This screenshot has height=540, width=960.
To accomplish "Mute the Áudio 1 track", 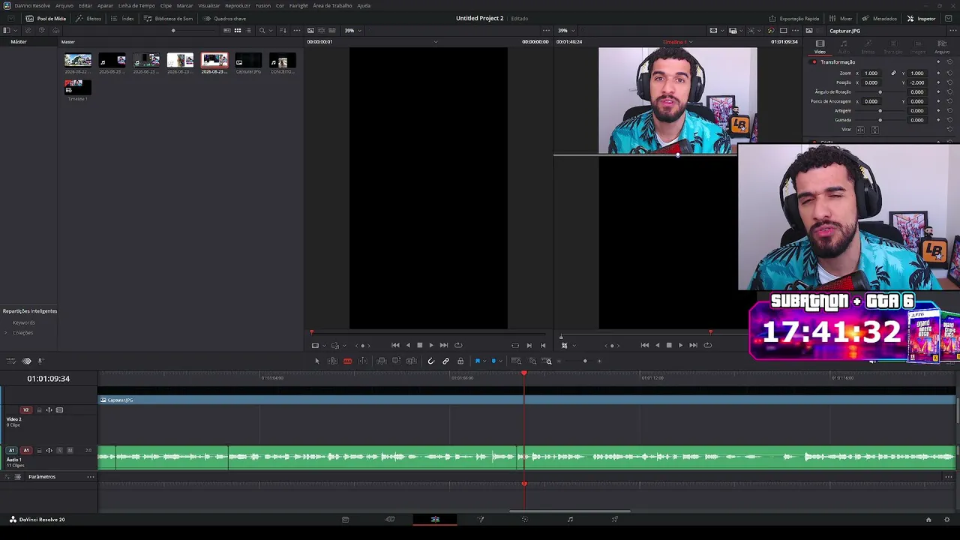I will pyautogui.click(x=70, y=450).
